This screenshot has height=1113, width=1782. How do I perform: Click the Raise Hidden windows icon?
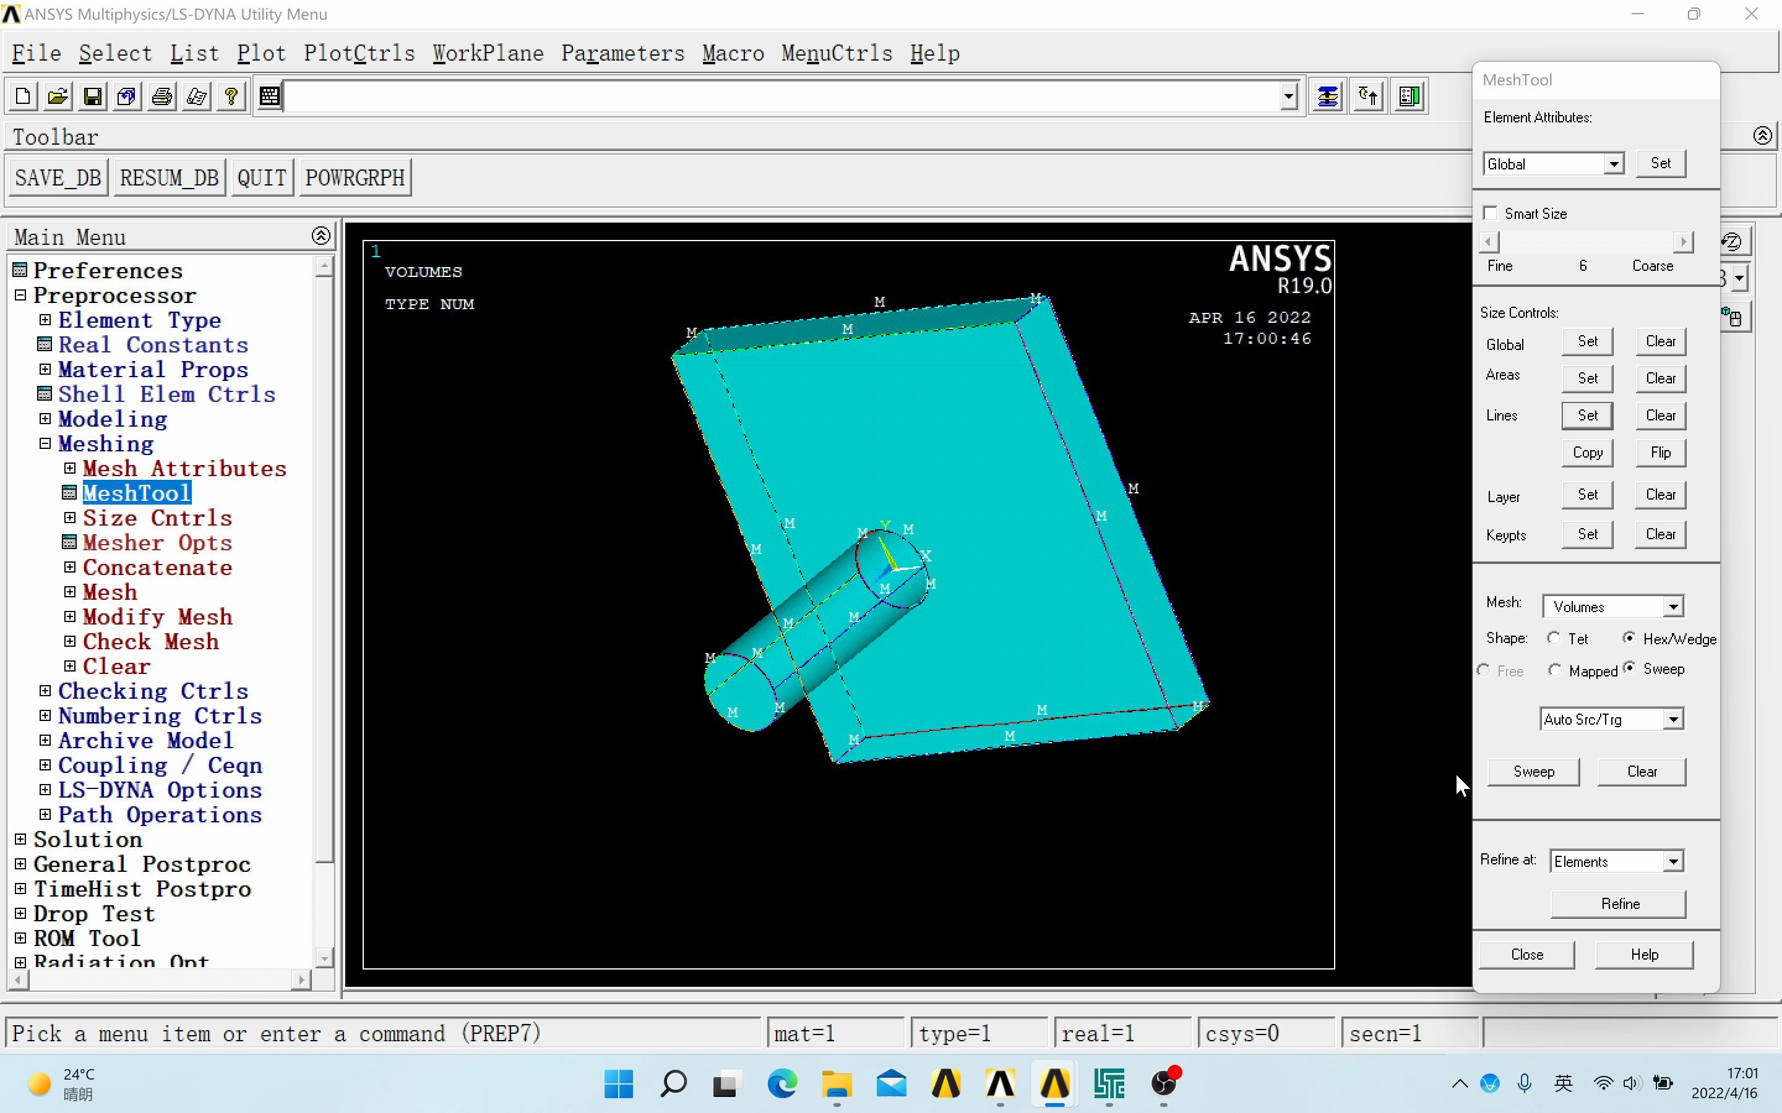pos(1328,96)
